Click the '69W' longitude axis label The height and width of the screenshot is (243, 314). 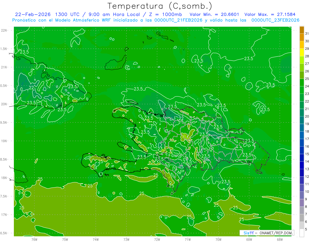click(249, 240)
